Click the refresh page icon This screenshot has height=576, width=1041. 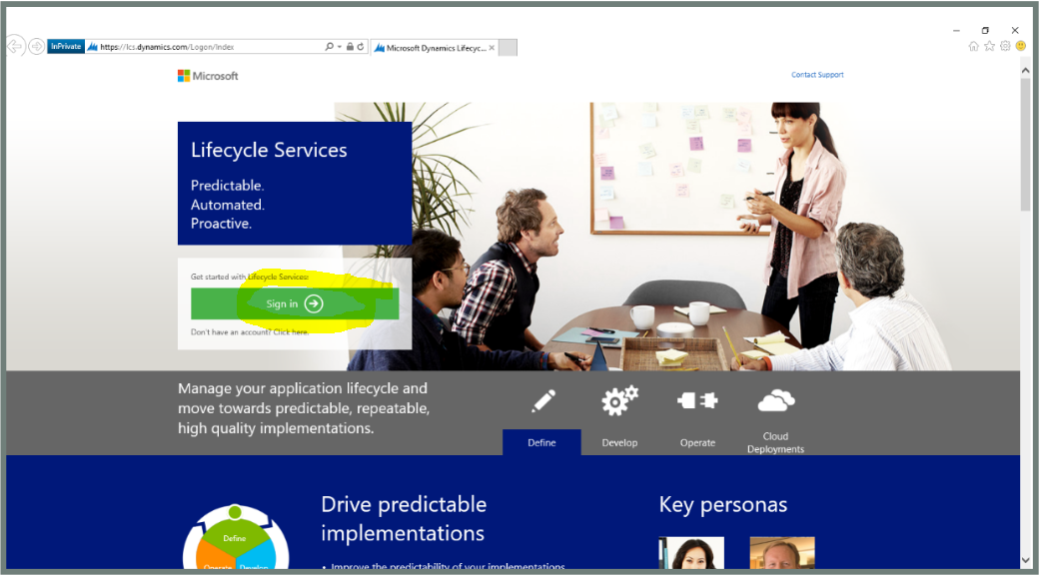[361, 47]
